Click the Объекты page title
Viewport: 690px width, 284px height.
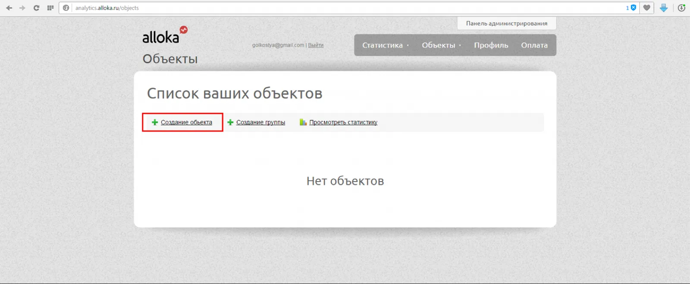coord(170,59)
